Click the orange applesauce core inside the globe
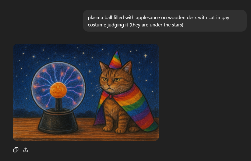 tap(58, 90)
